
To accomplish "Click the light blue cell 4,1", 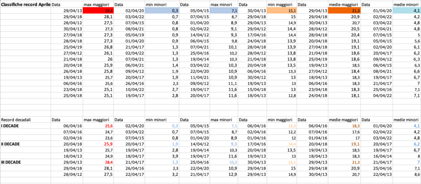I will pos(407,10).
